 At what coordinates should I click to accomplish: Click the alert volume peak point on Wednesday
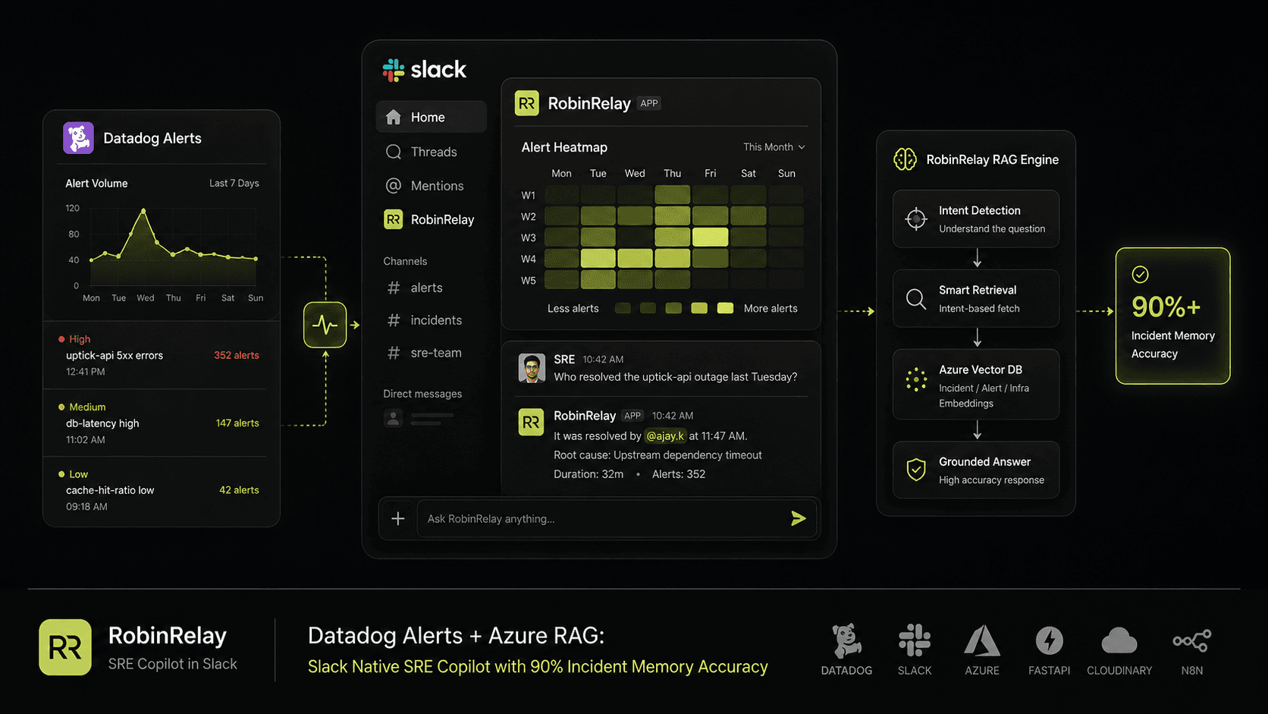[143, 210]
